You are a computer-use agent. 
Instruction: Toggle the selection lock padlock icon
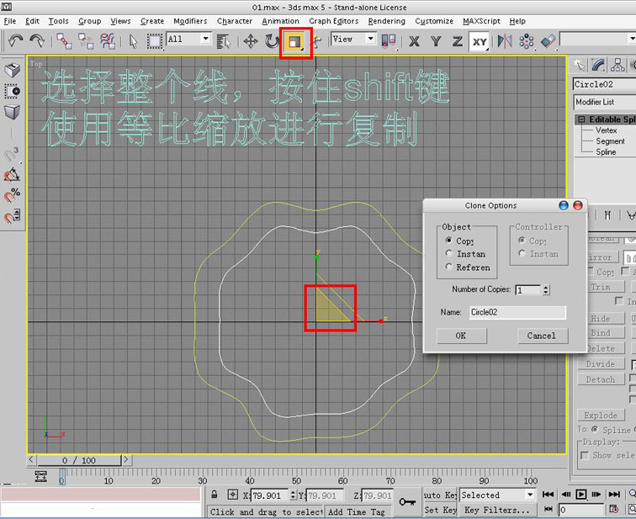pyautogui.click(x=215, y=495)
